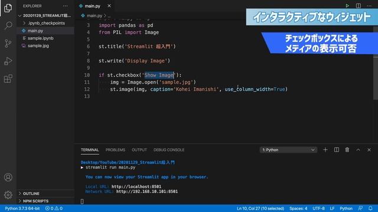The height and width of the screenshot is (212, 378).
Task: Collapse the 20201129_STREAMLIT folder
Action: point(45,16)
